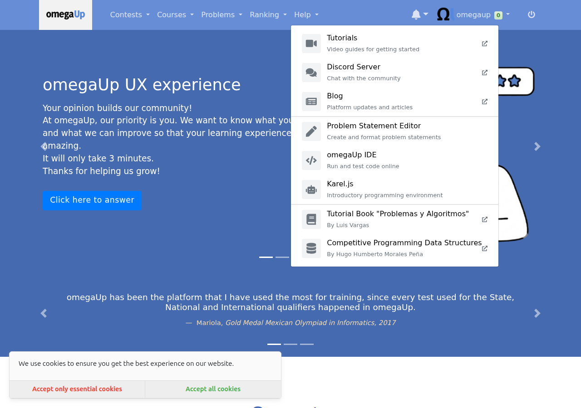Select Competitive Programming Data Structures entry

(x=394, y=248)
